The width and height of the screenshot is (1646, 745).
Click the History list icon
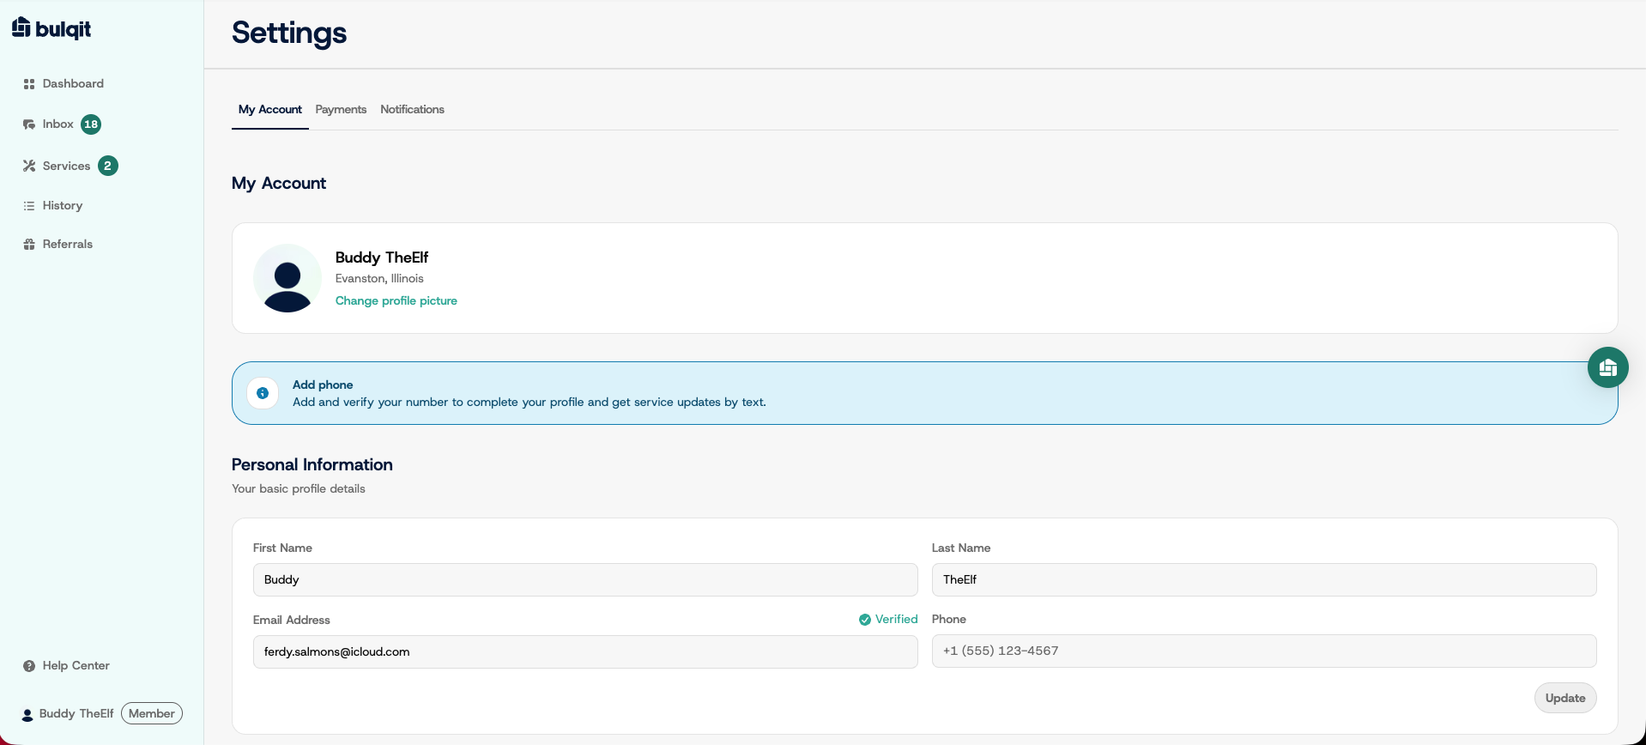(x=29, y=206)
